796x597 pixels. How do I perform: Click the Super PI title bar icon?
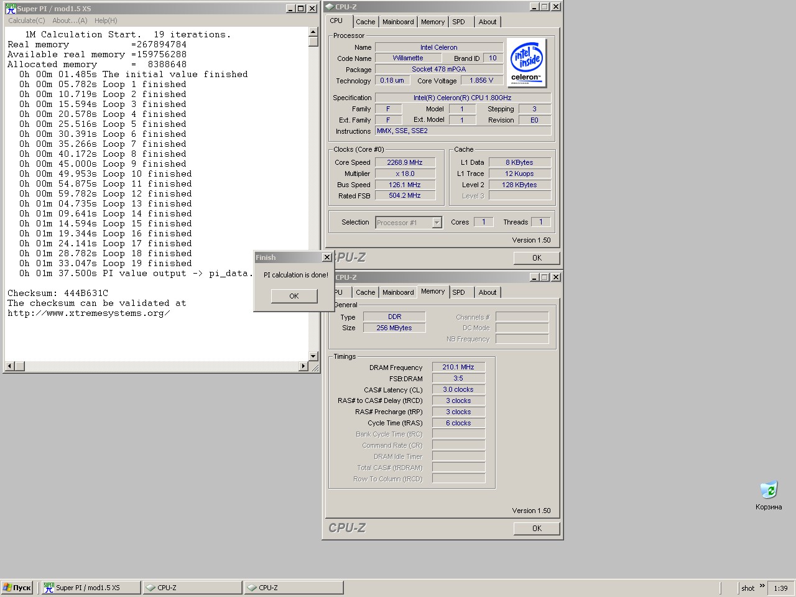click(x=11, y=9)
